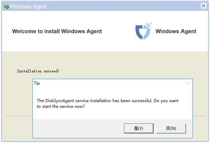Click the "Installation succeed!" status text

tap(38, 71)
